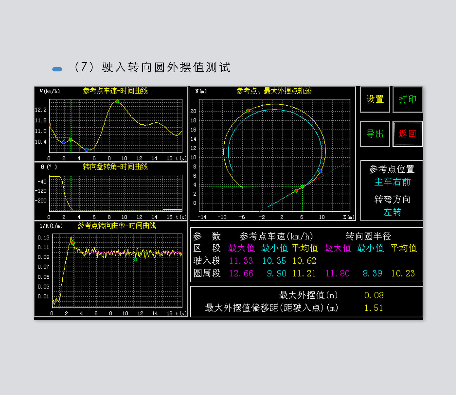Click the 导出 export button
The width and height of the screenshot is (456, 395).
375,134
